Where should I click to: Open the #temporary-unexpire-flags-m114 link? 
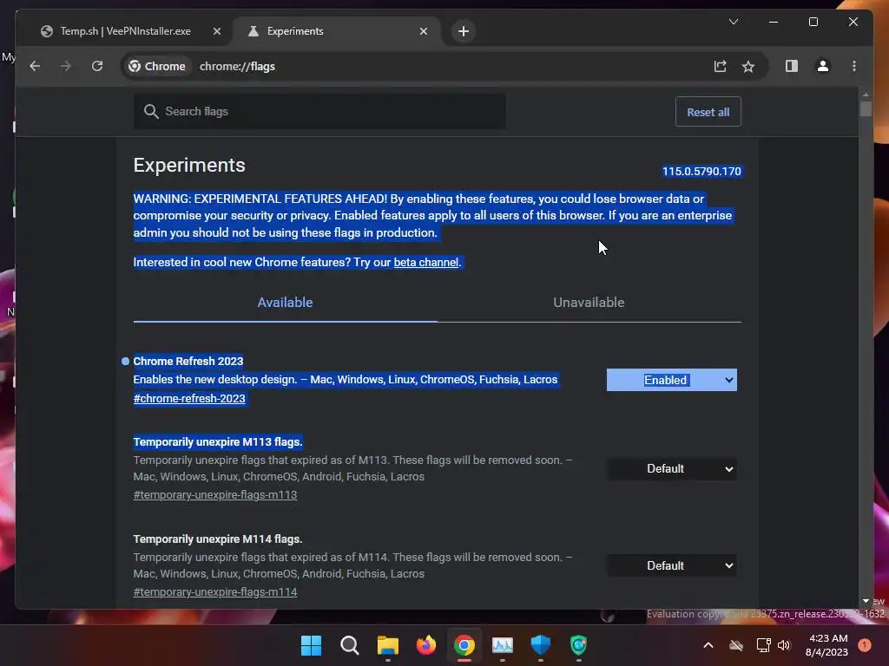215,591
